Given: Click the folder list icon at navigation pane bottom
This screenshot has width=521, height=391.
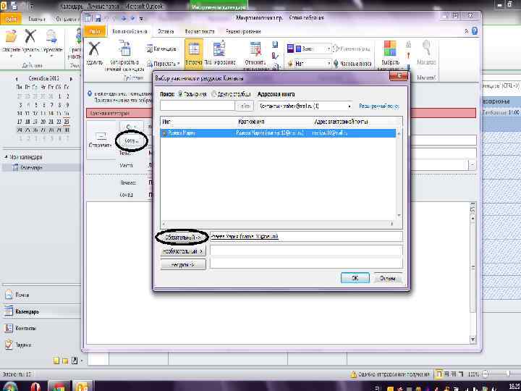Looking at the screenshot, I should click(65, 361).
